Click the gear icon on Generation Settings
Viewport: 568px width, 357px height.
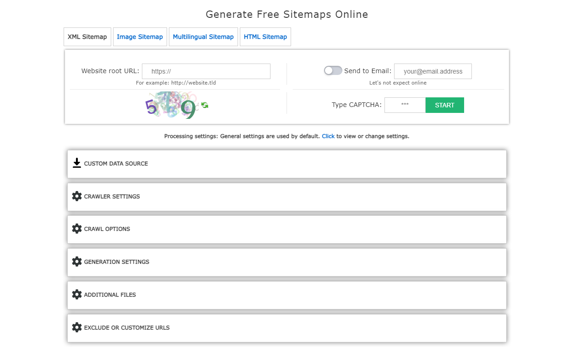[x=76, y=261]
